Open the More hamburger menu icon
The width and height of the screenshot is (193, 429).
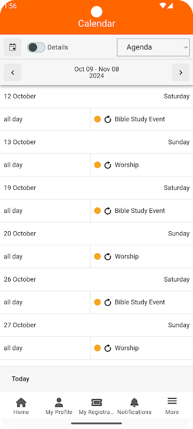tap(172, 401)
